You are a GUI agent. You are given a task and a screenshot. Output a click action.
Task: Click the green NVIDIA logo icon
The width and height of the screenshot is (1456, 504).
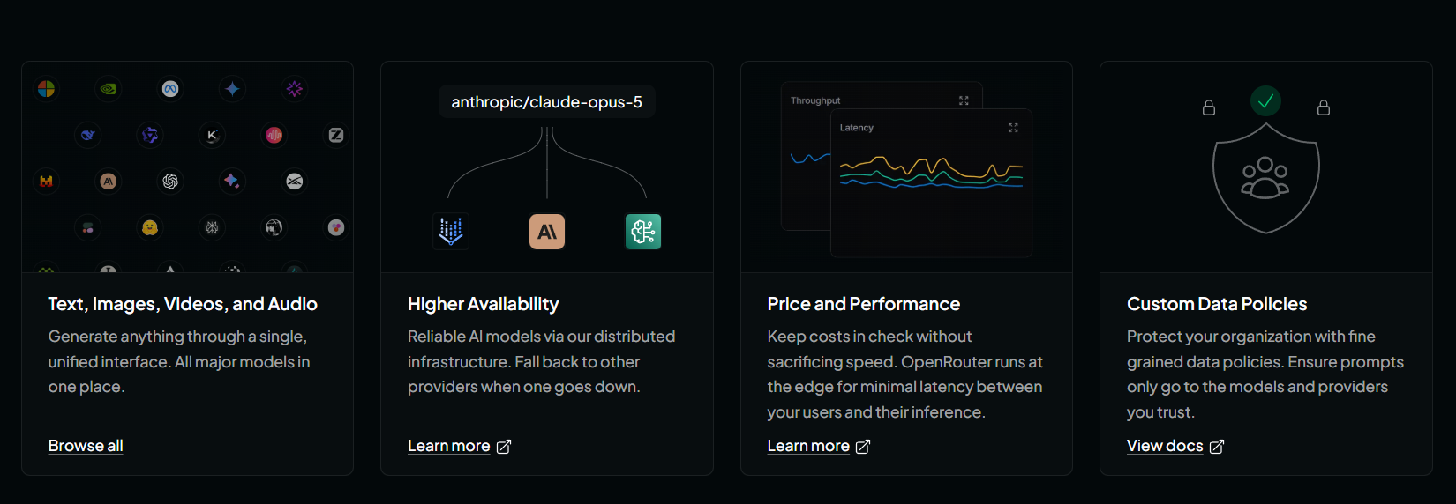pyautogui.click(x=108, y=89)
